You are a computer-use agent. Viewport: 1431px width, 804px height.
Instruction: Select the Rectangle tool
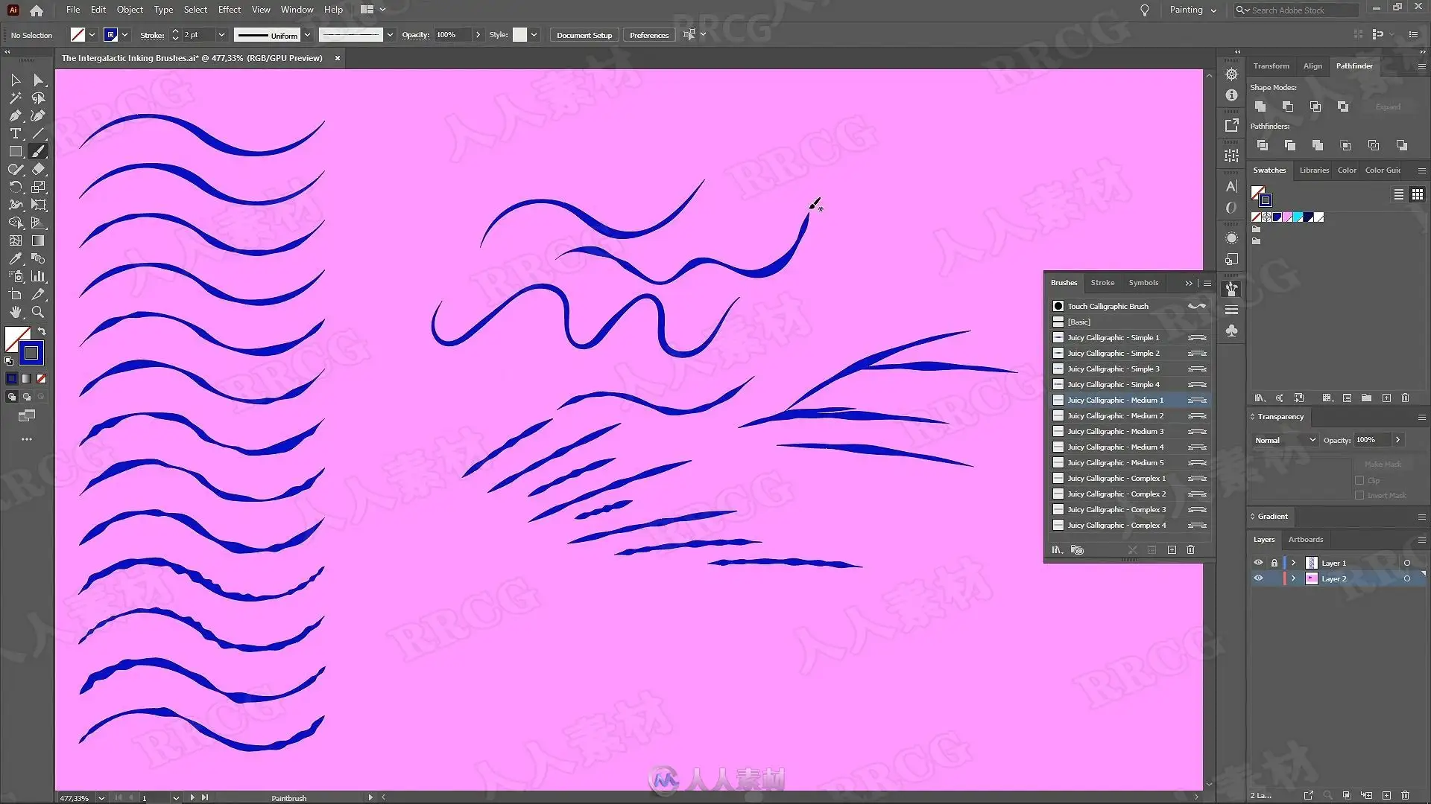pos(16,151)
